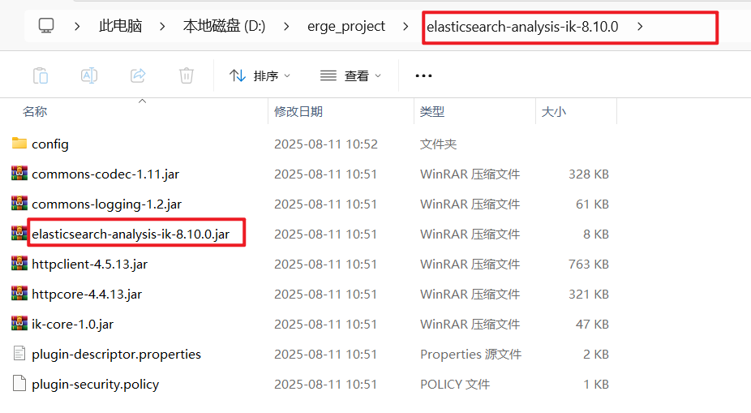Image resolution: width=751 pixels, height=413 pixels.
Task: Click the 763 KB size cell
Action: point(589,264)
